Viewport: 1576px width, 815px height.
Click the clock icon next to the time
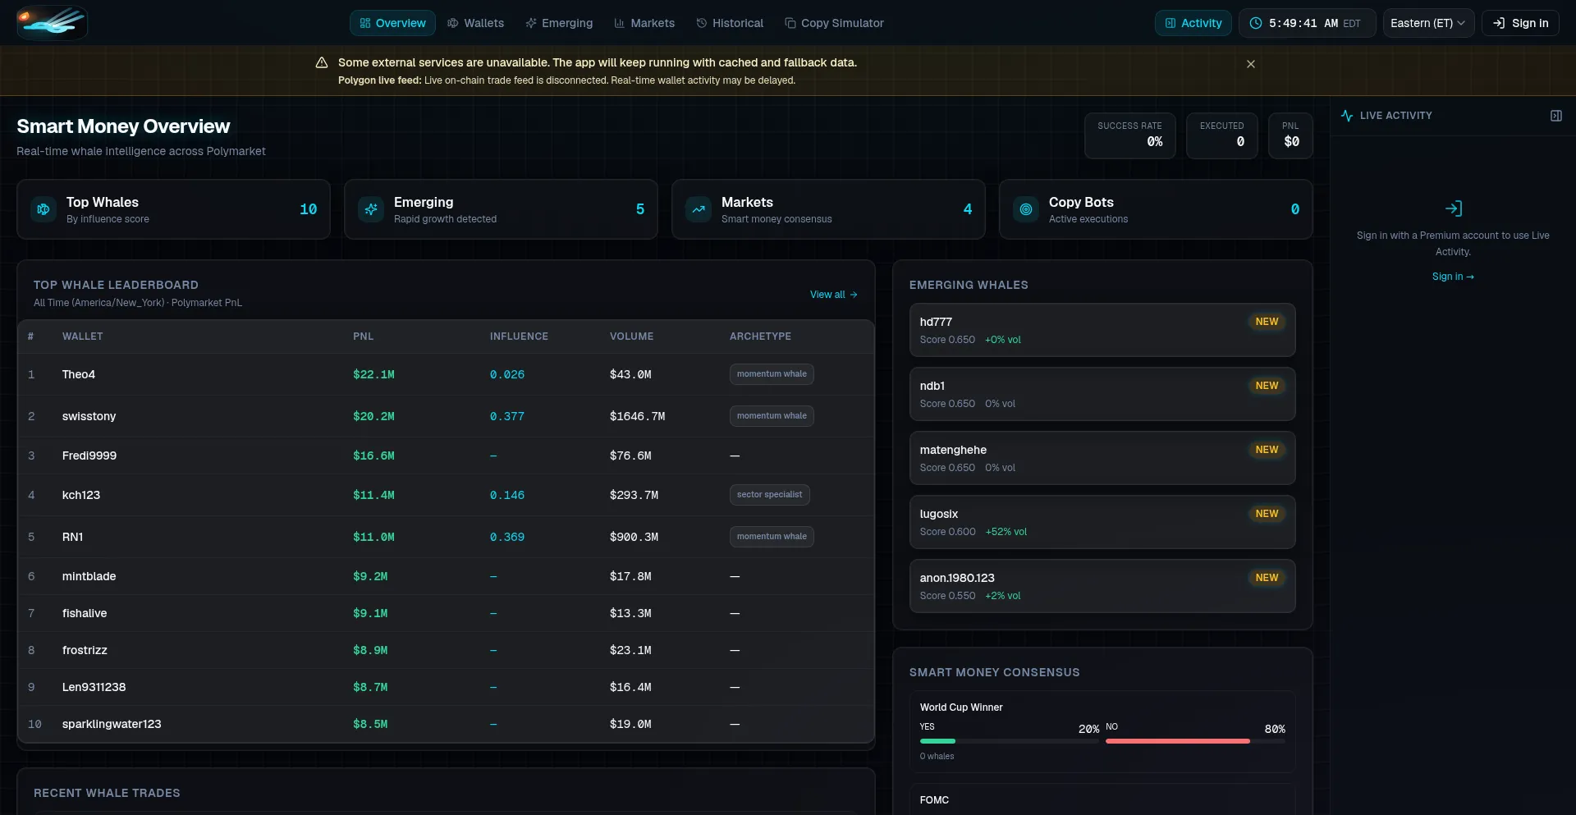1255,23
